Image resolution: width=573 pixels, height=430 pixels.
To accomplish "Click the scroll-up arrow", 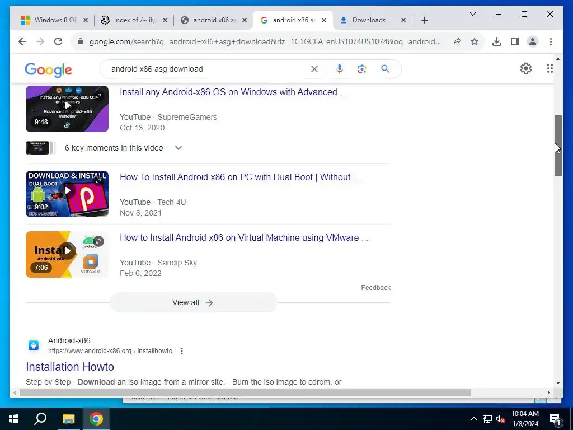I will [558, 59].
